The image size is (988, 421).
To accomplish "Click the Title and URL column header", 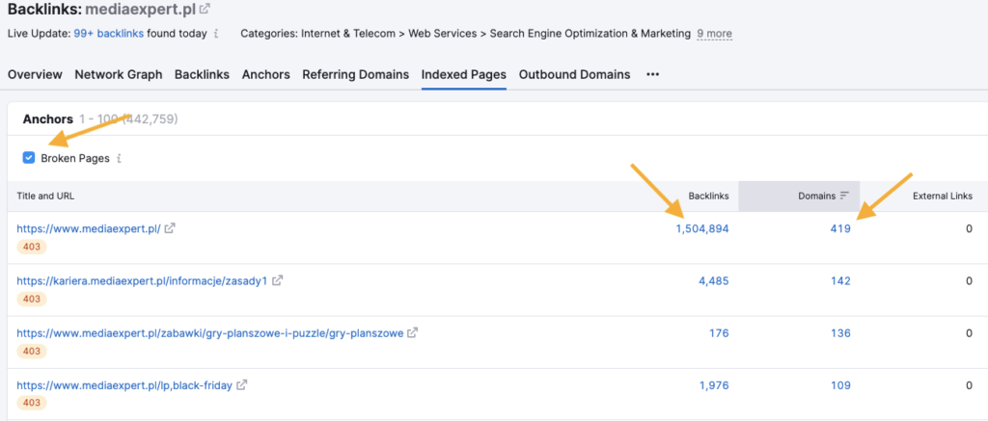I will 45,197.
